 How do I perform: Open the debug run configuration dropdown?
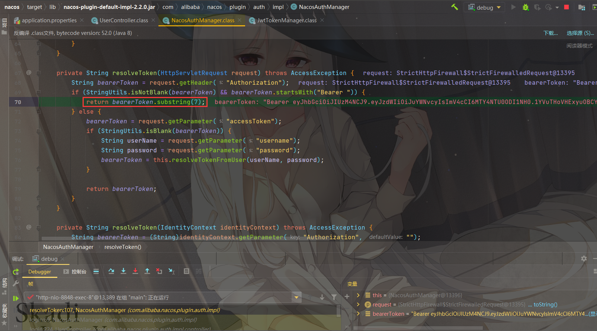pyautogui.click(x=484, y=7)
